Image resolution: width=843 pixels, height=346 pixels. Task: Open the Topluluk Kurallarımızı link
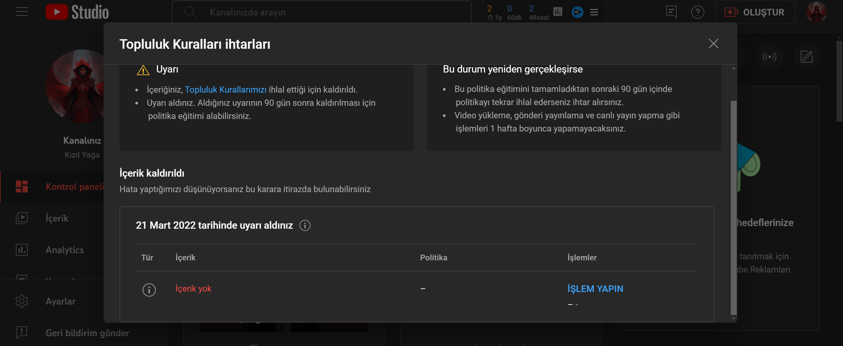click(x=225, y=90)
